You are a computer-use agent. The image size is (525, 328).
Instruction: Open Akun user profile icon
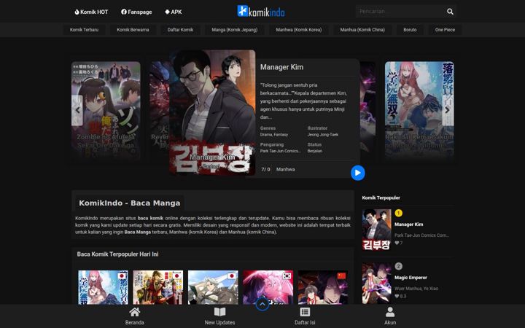point(390,312)
